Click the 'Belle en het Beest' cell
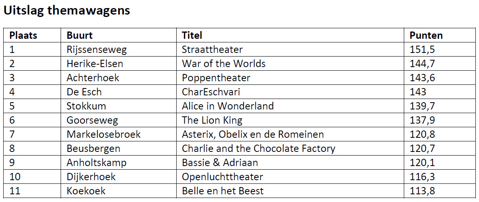This screenshot has width=479, height=202. click(x=223, y=191)
